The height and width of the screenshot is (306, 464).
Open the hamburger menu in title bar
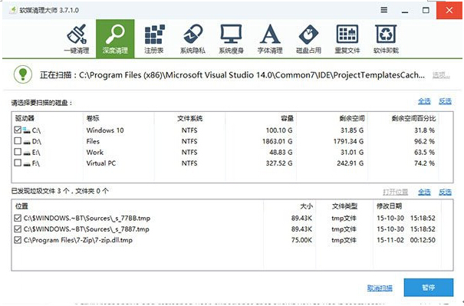point(383,10)
